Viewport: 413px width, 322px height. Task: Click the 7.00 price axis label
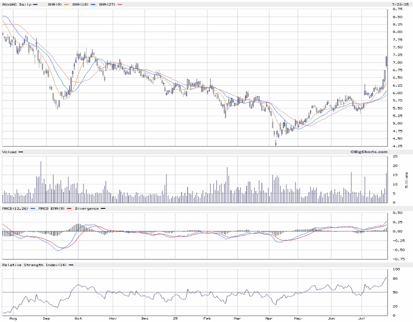(x=397, y=63)
